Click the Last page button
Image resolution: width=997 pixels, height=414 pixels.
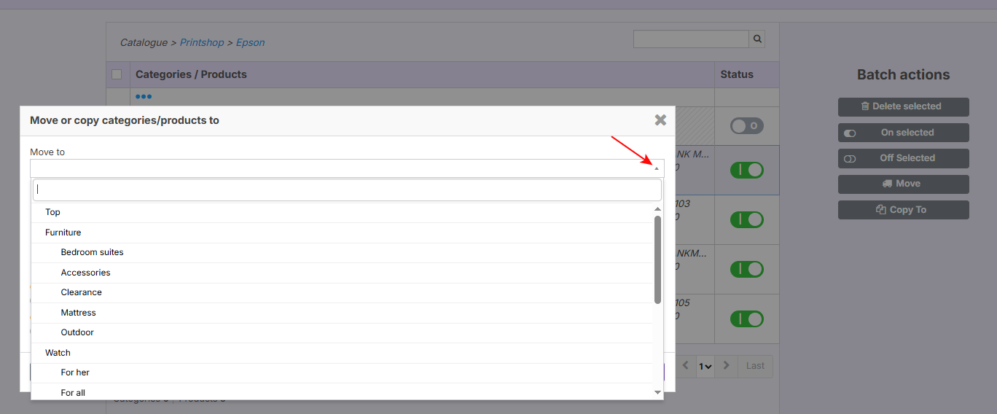point(755,366)
